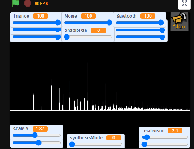The width and height of the screenshot is (194, 149).
Task: Click the Sawtooth volume slider track
Action: [x=140, y=23]
